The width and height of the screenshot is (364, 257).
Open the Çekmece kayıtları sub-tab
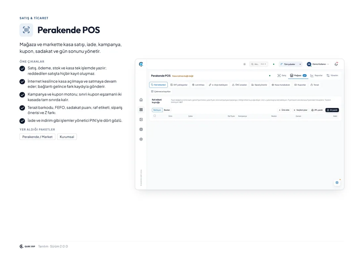160,92
